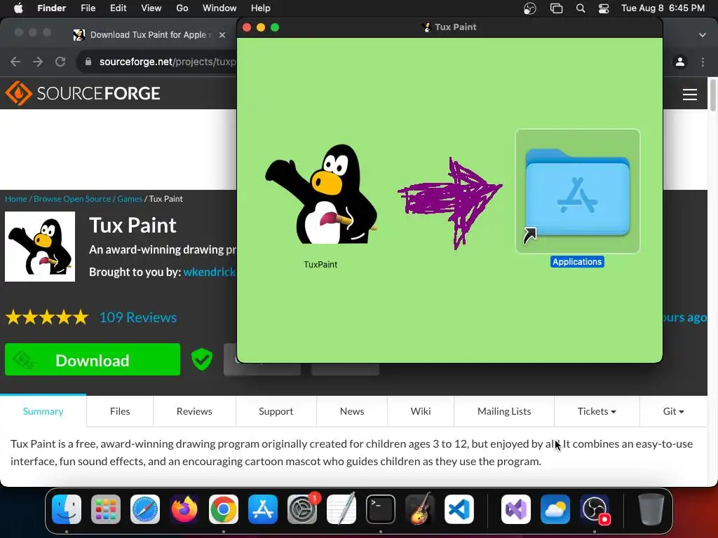This screenshot has width=718, height=538.
Task: Switch to the News tab
Action: point(352,411)
